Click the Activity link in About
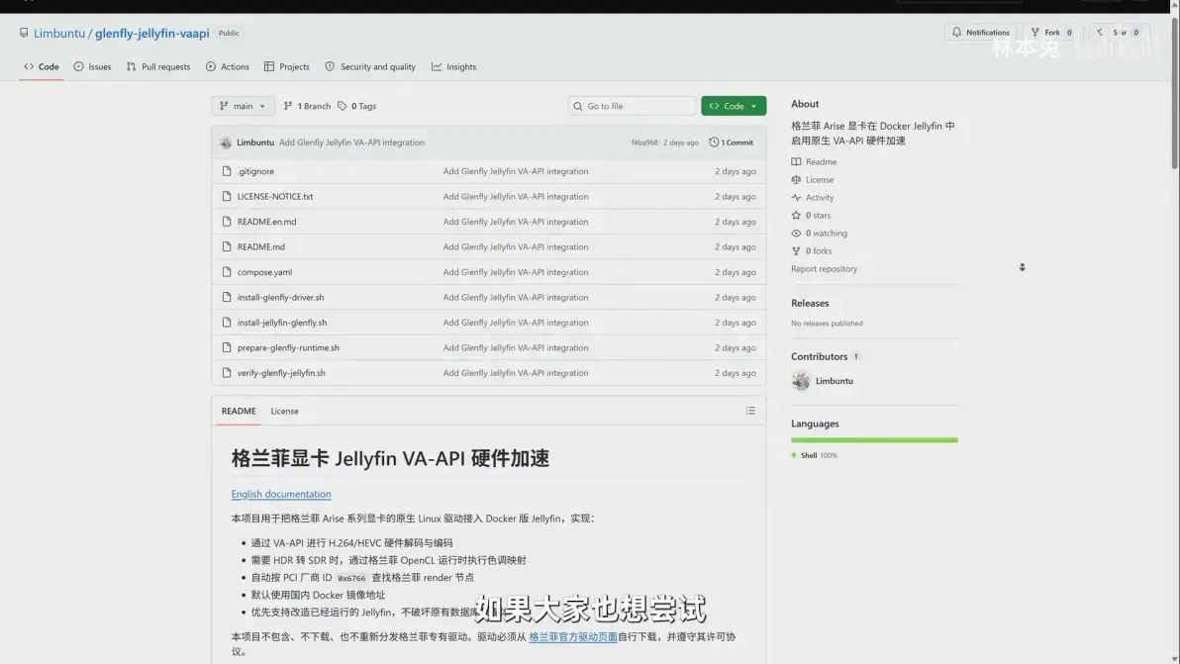Image resolution: width=1180 pixels, height=664 pixels. (812, 198)
